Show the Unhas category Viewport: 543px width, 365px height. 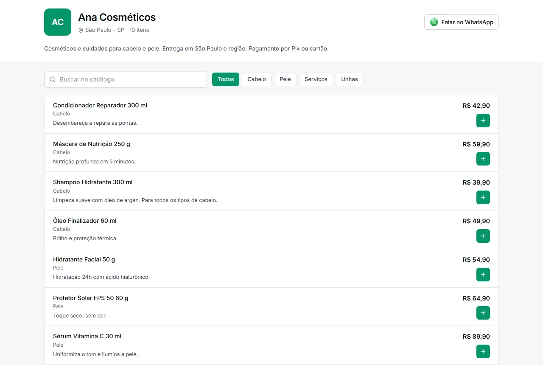[x=350, y=79]
